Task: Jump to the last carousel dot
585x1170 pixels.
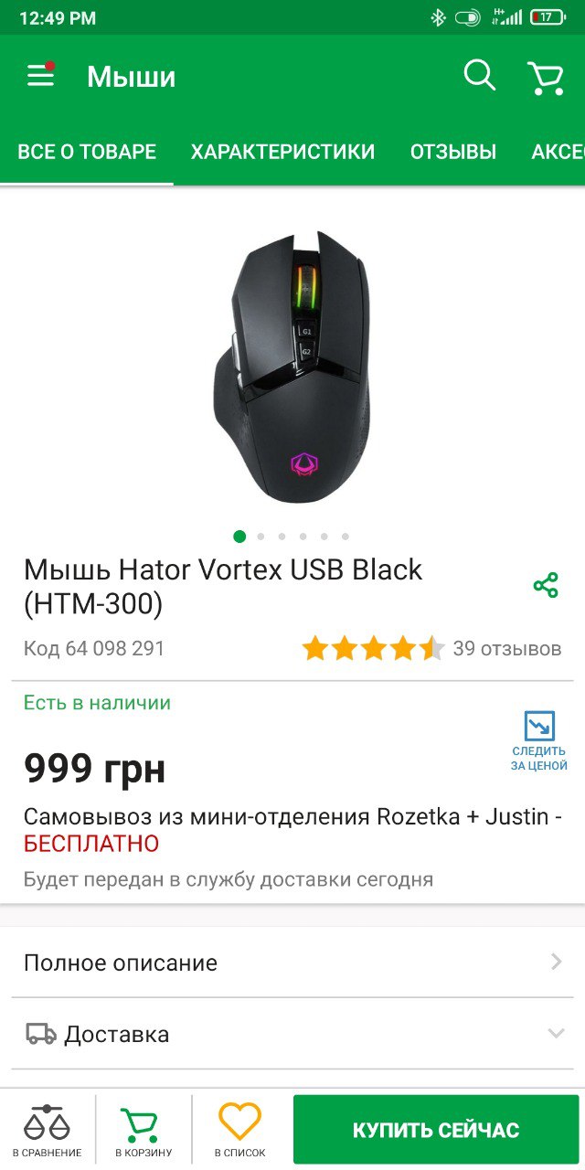Action: (345, 537)
